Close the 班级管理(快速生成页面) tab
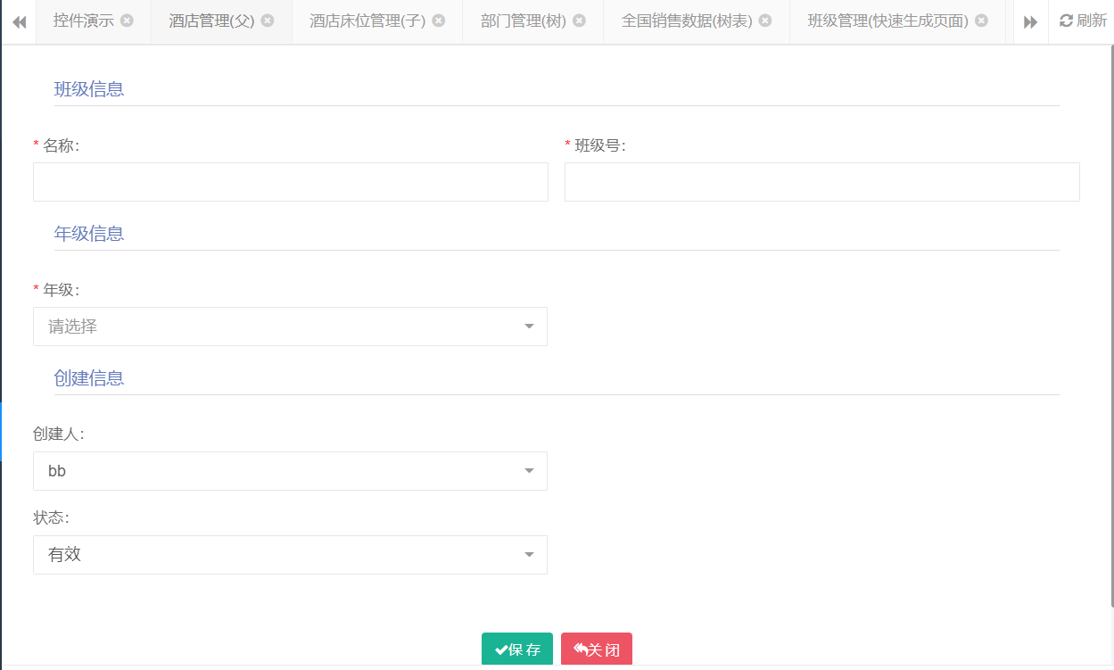This screenshot has width=1114, height=670. (981, 21)
